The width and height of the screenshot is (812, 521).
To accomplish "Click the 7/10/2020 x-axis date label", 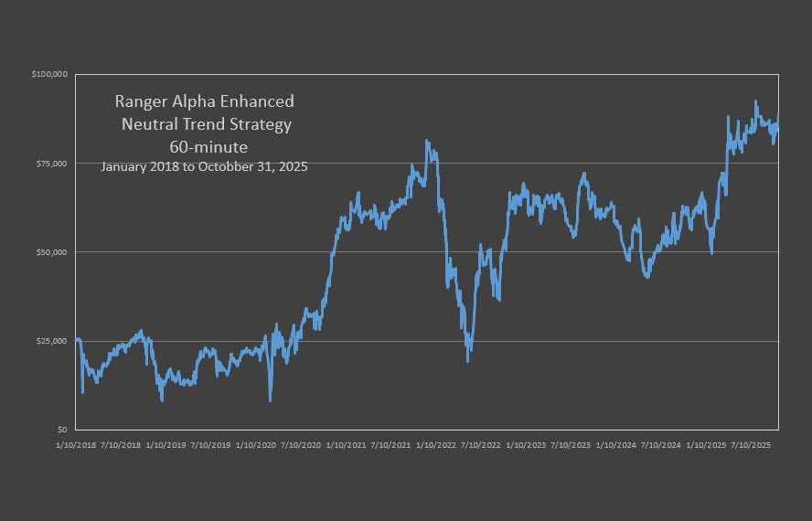I will click(301, 446).
